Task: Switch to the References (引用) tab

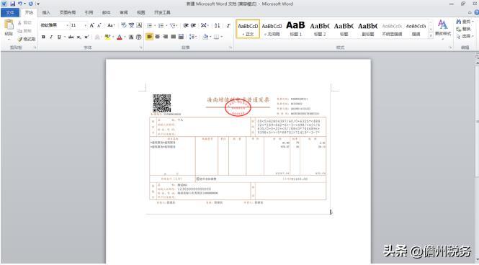Action: [x=89, y=12]
